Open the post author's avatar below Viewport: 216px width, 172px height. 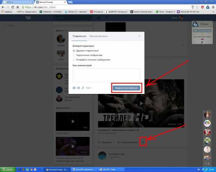tap(102, 156)
